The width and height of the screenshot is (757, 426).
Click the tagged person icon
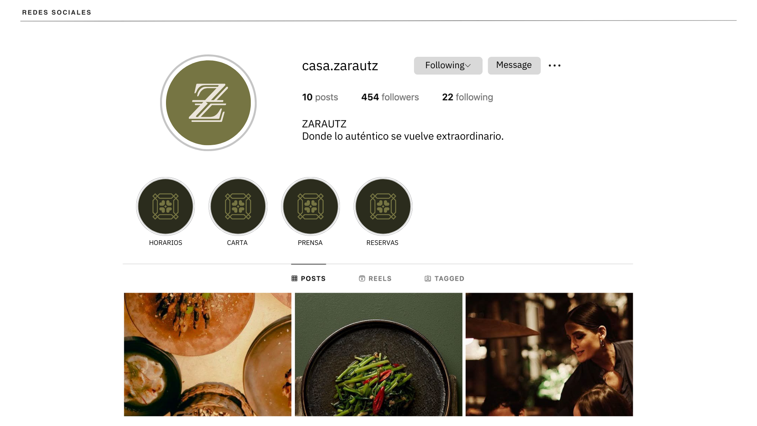point(428,278)
